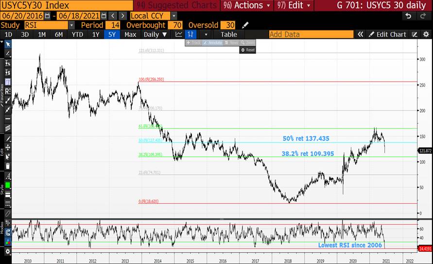433x264 pixels.
Task: Select the text annotation tool
Action: click(8, 176)
